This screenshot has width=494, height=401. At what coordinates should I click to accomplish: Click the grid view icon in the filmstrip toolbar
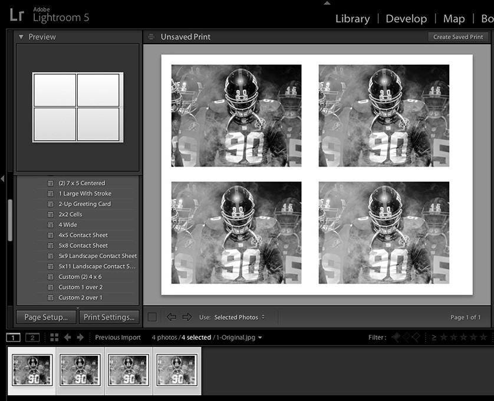[55, 337]
